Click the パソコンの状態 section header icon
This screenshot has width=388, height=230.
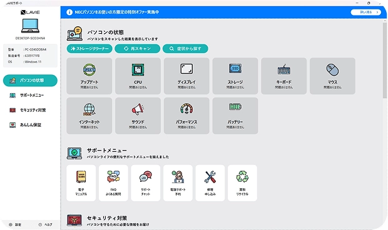coord(74,34)
